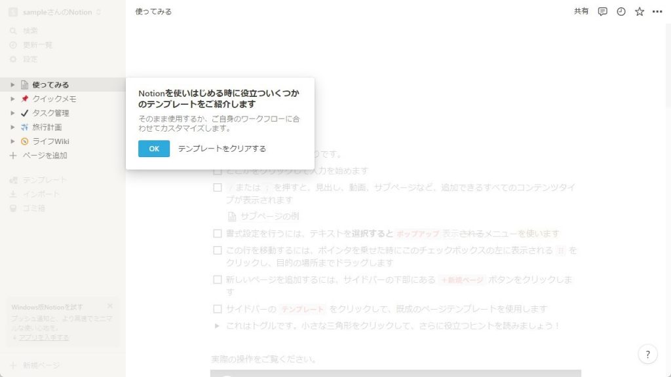This screenshot has height=377, width=671.
Task: Expand the 旅行計画 page tree
Action: pos(12,127)
